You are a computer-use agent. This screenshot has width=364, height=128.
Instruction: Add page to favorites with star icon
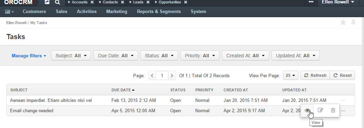[343, 22]
